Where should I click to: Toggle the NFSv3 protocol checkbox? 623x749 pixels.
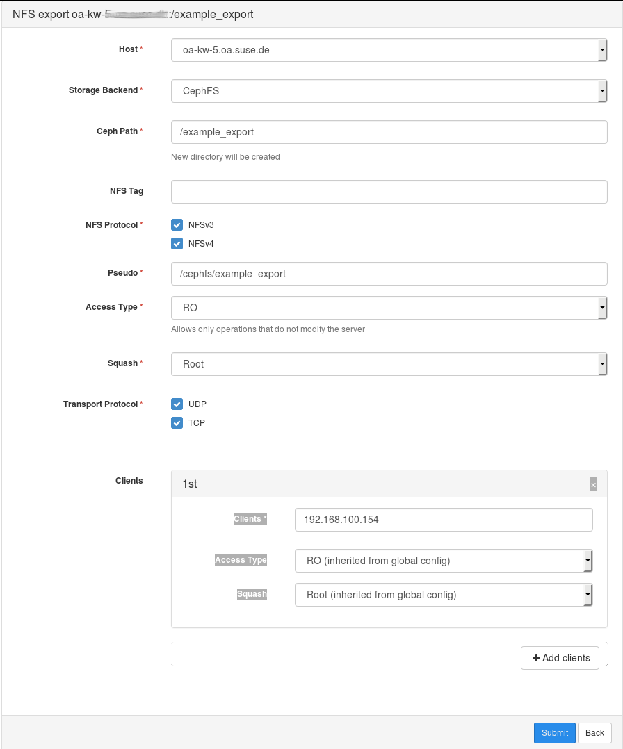[177, 225]
